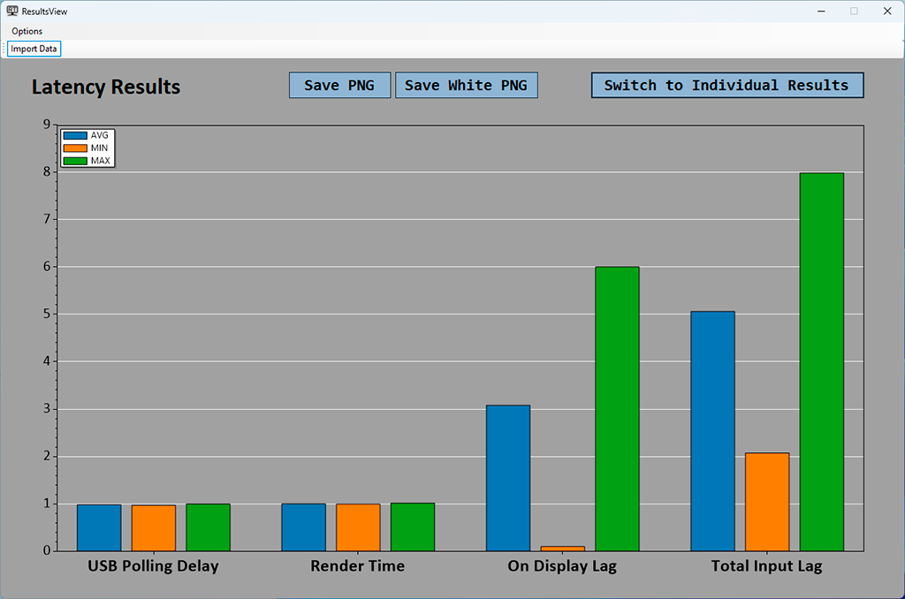Image resolution: width=905 pixels, height=599 pixels.
Task: Select the blue AVG bar for Total Input Lag
Action: coord(712,431)
